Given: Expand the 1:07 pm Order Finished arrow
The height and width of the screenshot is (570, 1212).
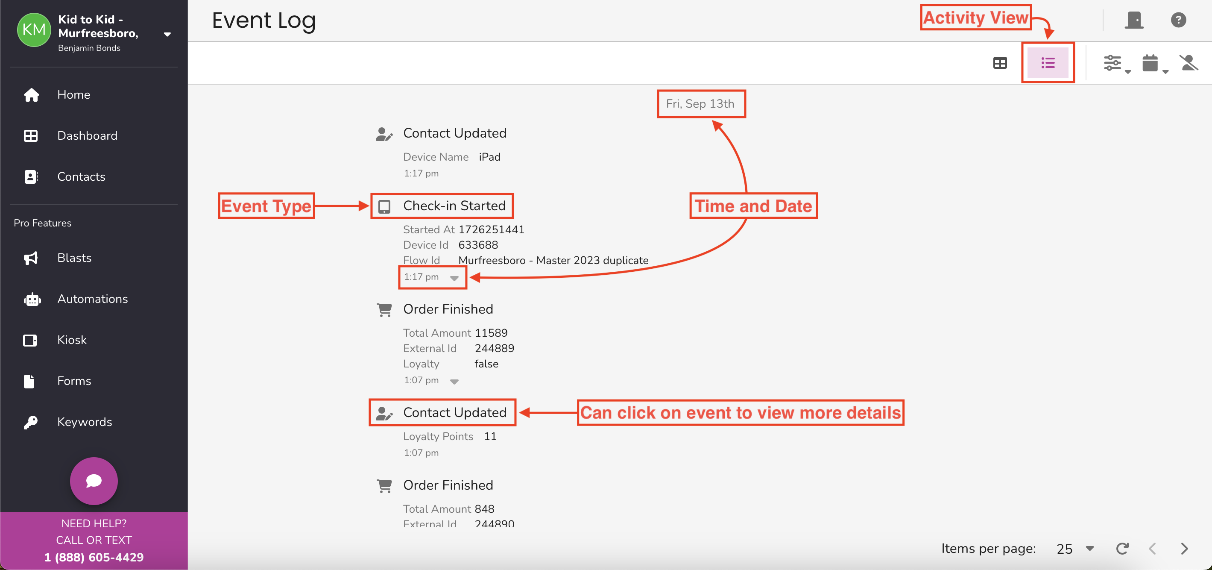Looking at the screenshot, I should pos(454,381).
